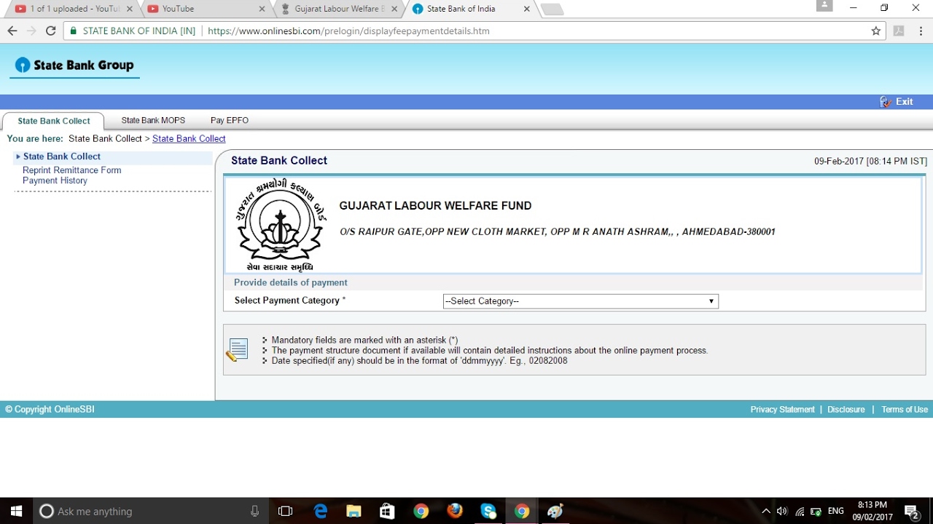
Task: Select State Bank Collect in the left menu
Action: (x=62, y=156)
